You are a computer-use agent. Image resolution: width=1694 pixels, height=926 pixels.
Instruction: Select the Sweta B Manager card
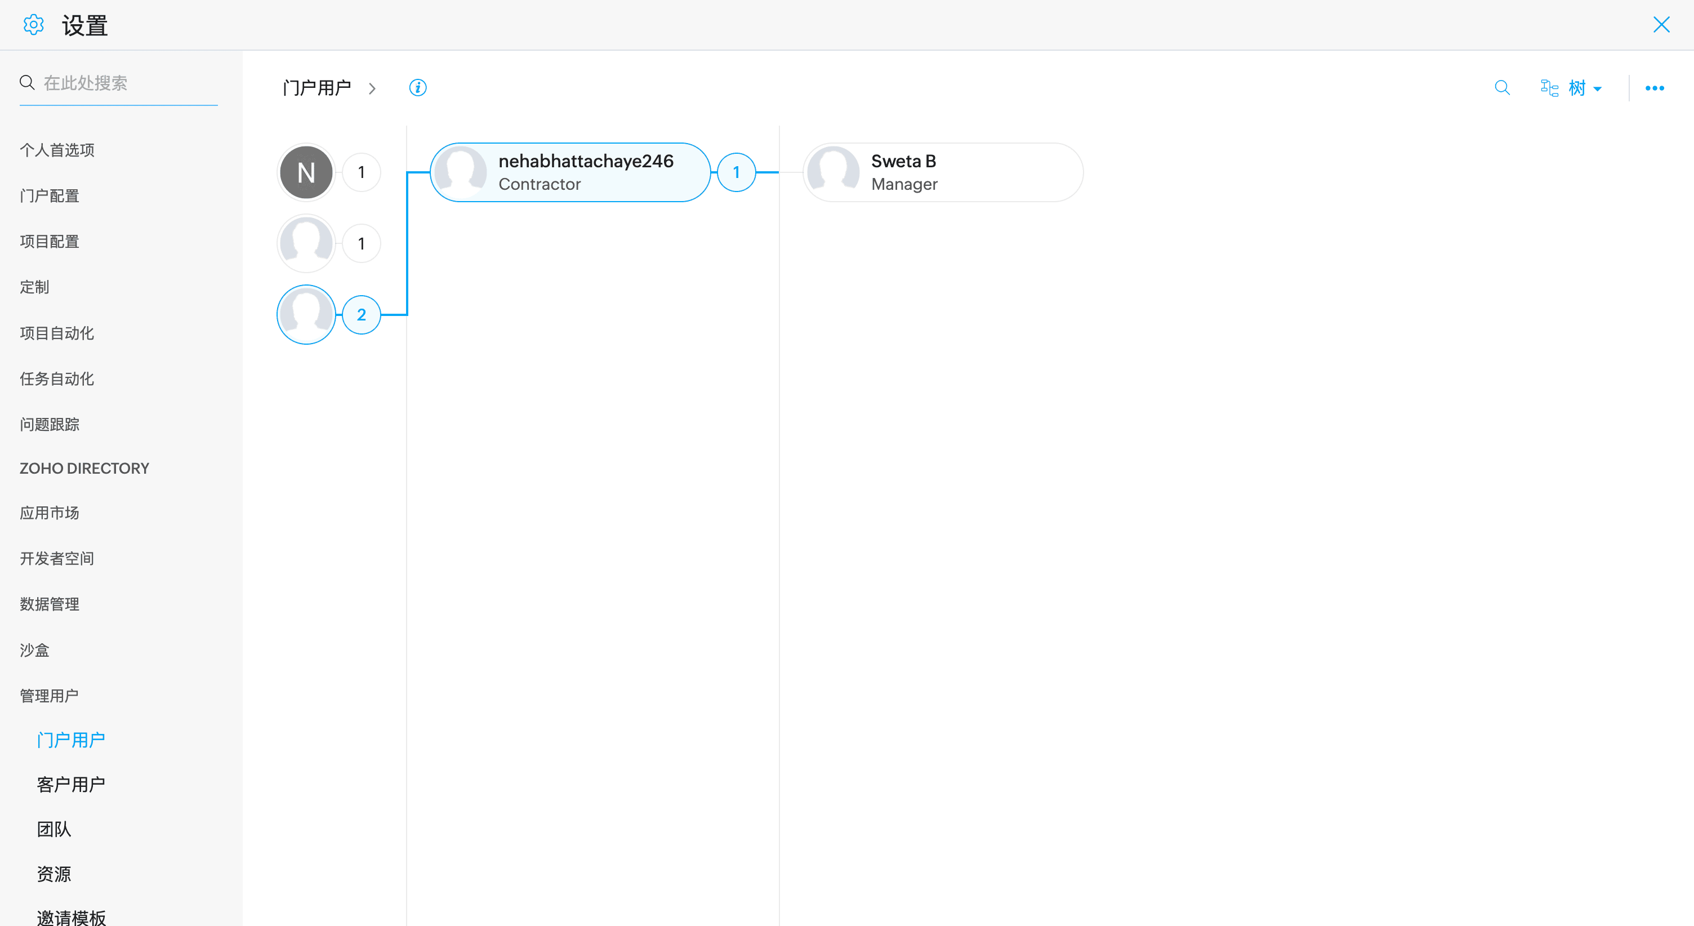(942, 172)
